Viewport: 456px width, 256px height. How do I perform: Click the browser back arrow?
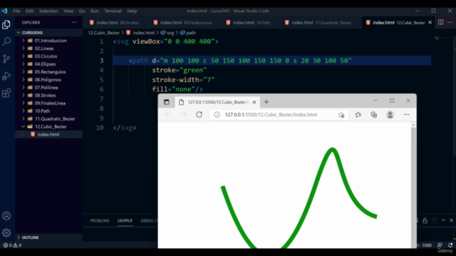tap(168, 114)
